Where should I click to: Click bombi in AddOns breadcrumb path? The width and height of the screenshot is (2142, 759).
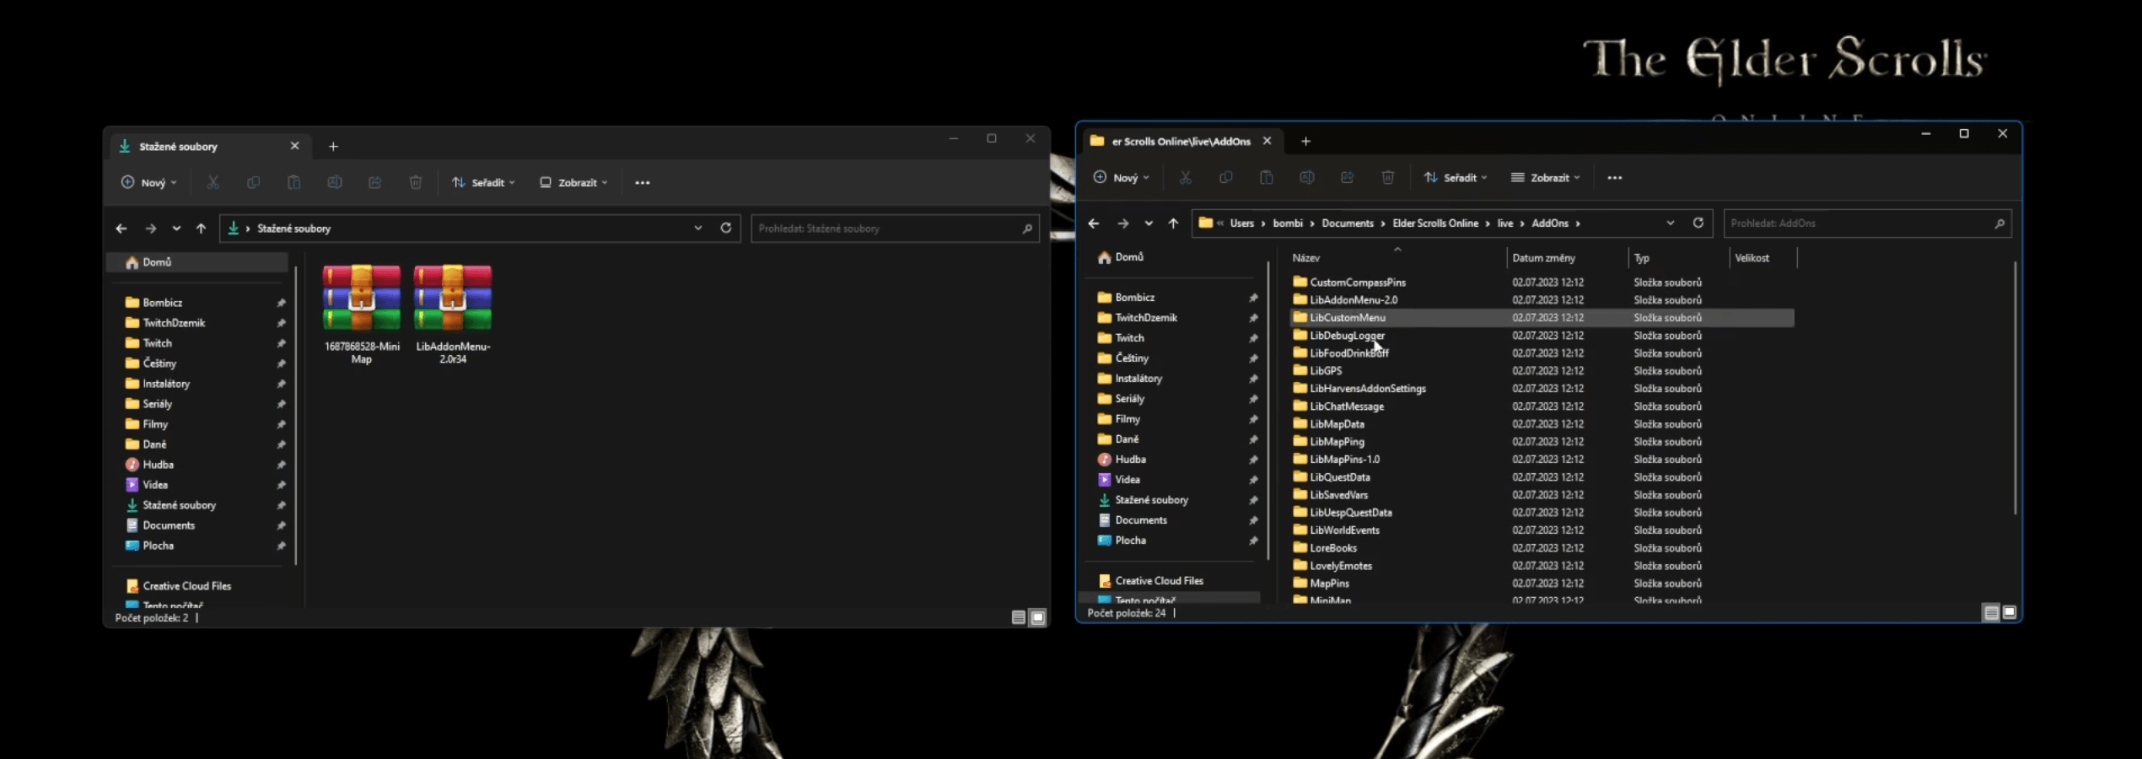[1287, 223]
